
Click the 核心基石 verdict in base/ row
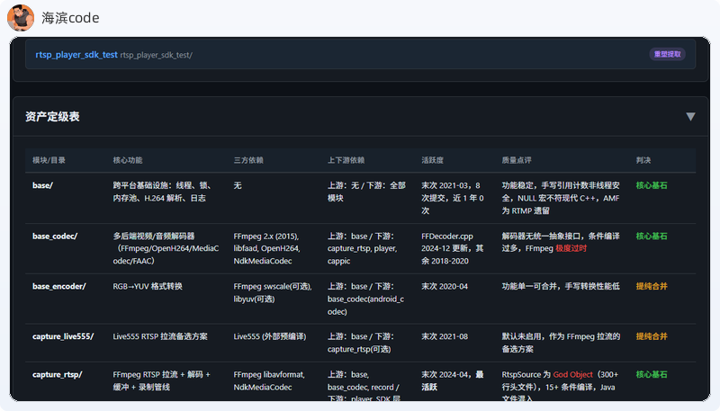(652, 185)
